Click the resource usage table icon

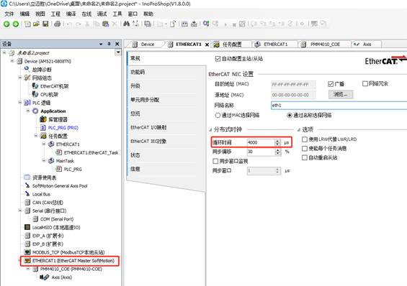(27, 177)
